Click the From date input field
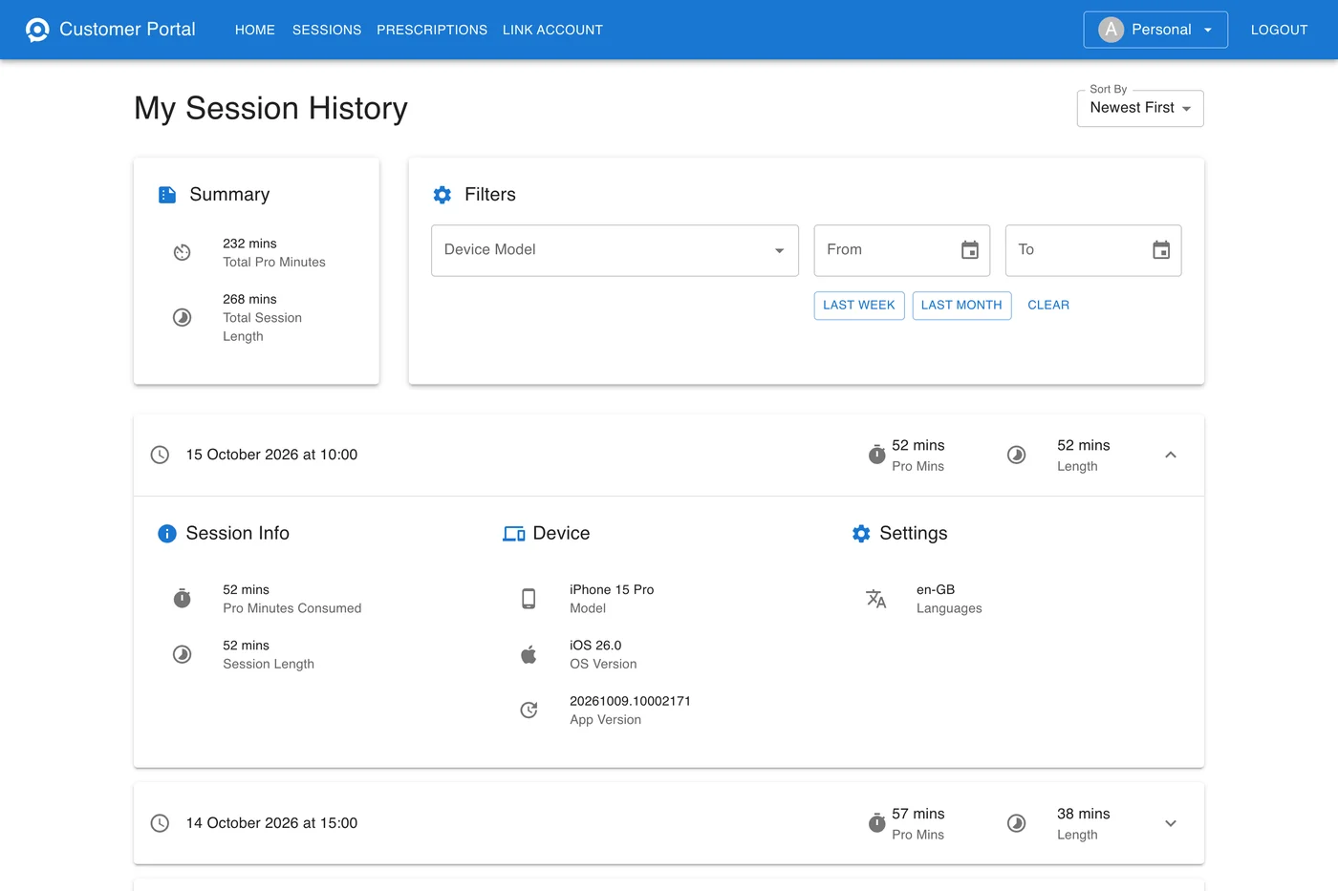This screenshot has width=1338, height=891. click(902, 250)
